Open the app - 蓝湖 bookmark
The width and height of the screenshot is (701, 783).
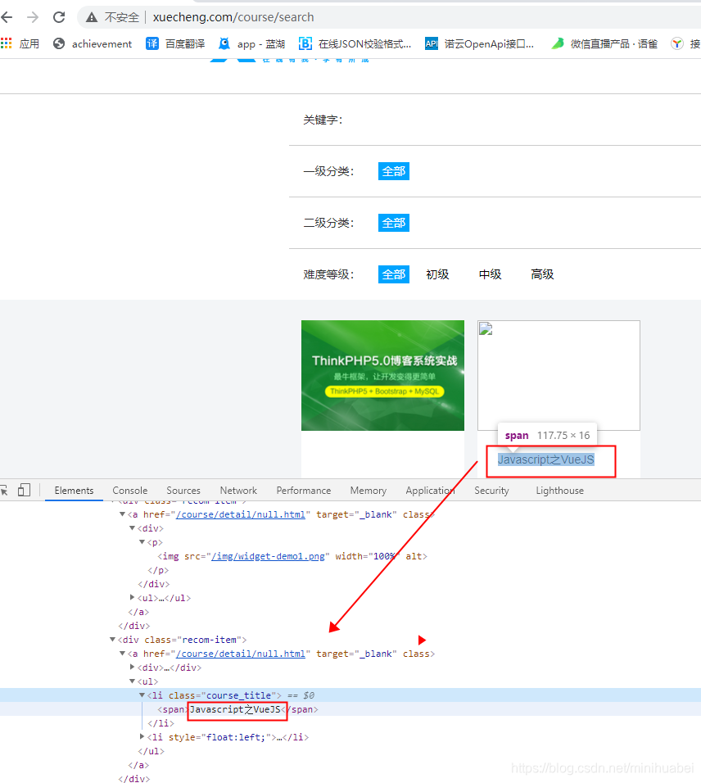[x=251, y=44]
